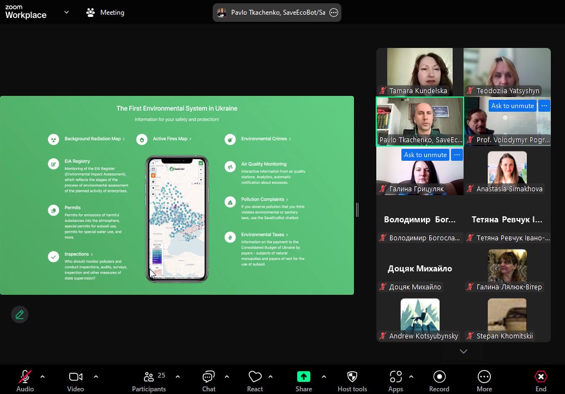Click the muted mic icon for Anastasia Simakhova
This screenshot has width=565, height=394.
[x=470, y=189]
